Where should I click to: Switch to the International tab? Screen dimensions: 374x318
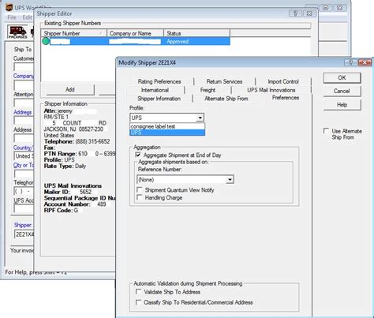(x=155, y=90)
